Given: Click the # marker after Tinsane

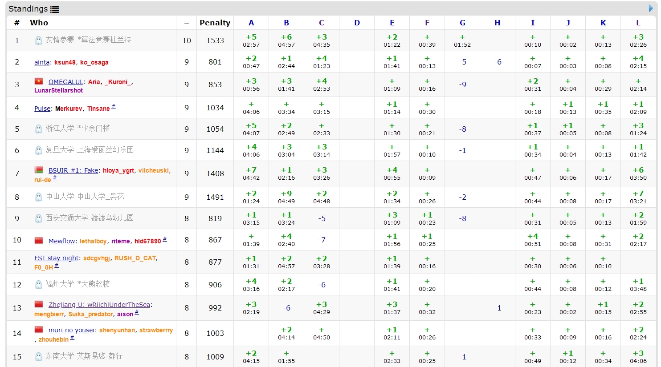Looking at the screenshot, I should [x=114, y=107].
